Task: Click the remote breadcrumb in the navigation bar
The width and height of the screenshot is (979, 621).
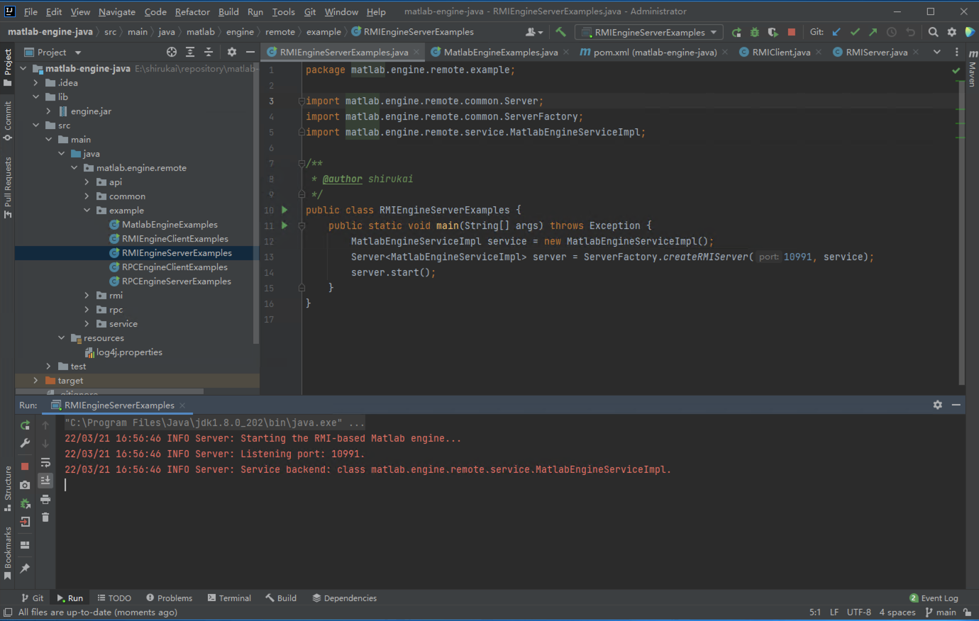Action: tap(280, 32)
